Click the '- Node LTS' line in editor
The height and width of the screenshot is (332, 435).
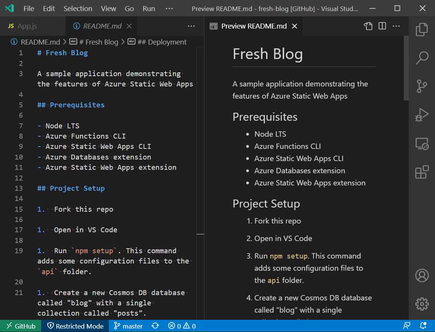(x=58, y=126)
